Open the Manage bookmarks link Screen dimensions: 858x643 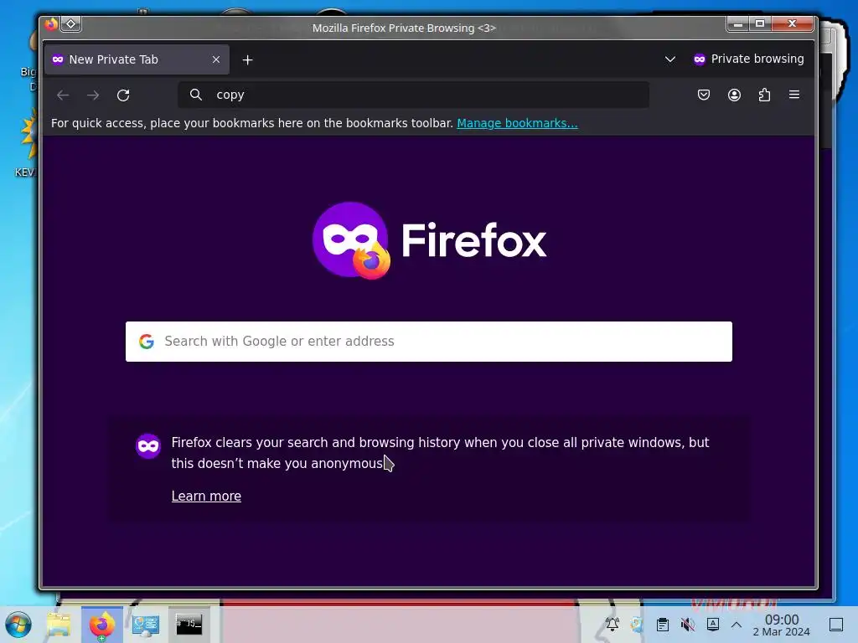517,123
